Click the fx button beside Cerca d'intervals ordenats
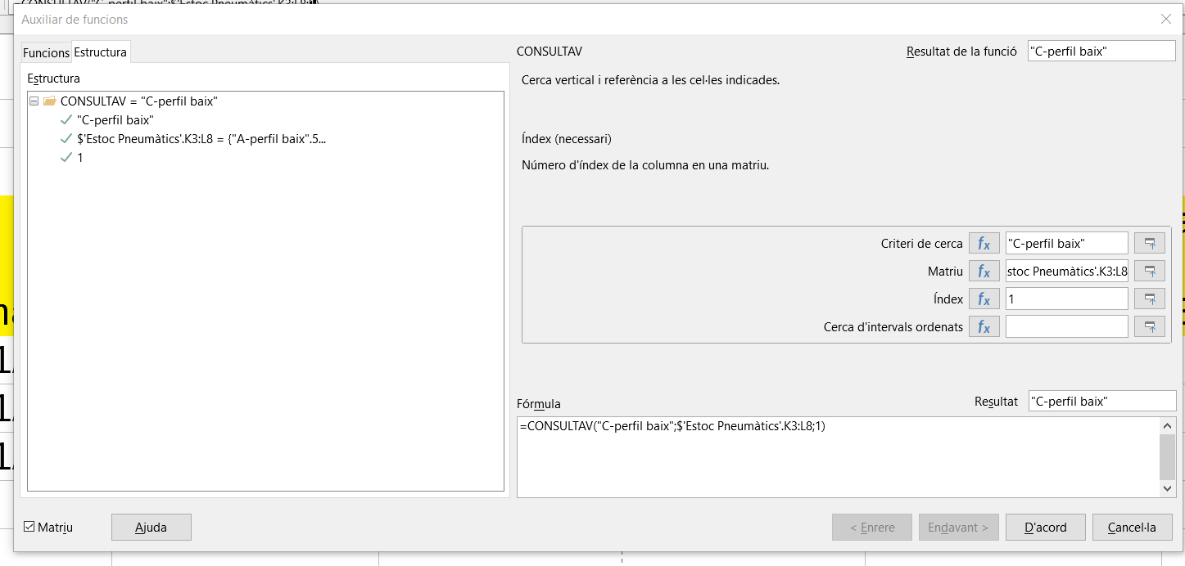The width and height of the screenshot is (1185, 566). point(984,326)
